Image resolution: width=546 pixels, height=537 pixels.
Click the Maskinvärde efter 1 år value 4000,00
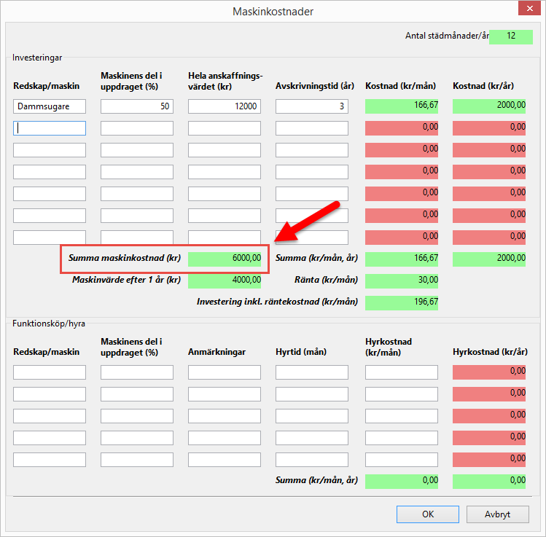(x=225, y=280)
